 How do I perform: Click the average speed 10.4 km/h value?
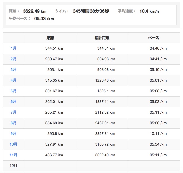[149, 11]
